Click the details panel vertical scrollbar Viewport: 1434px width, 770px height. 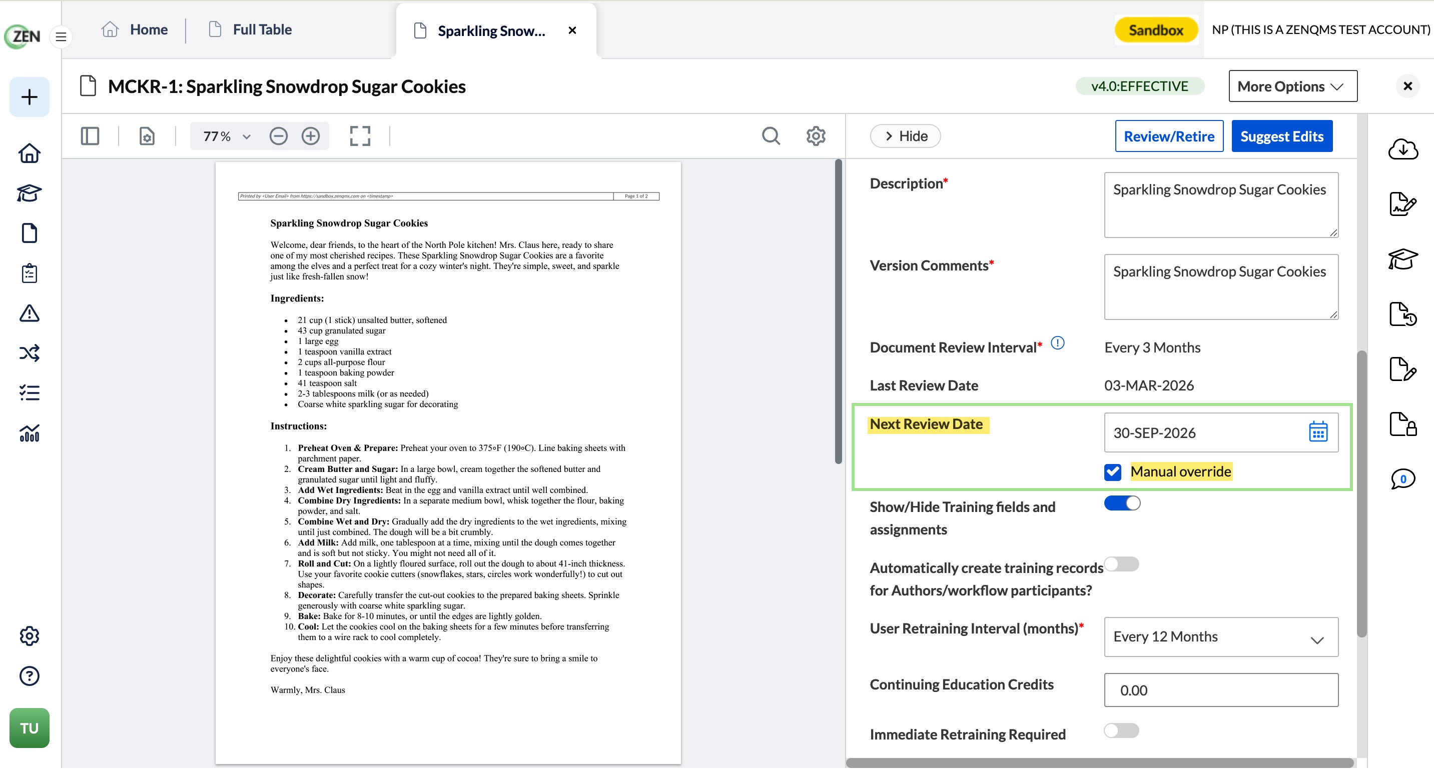click(x=1361, y=494)
